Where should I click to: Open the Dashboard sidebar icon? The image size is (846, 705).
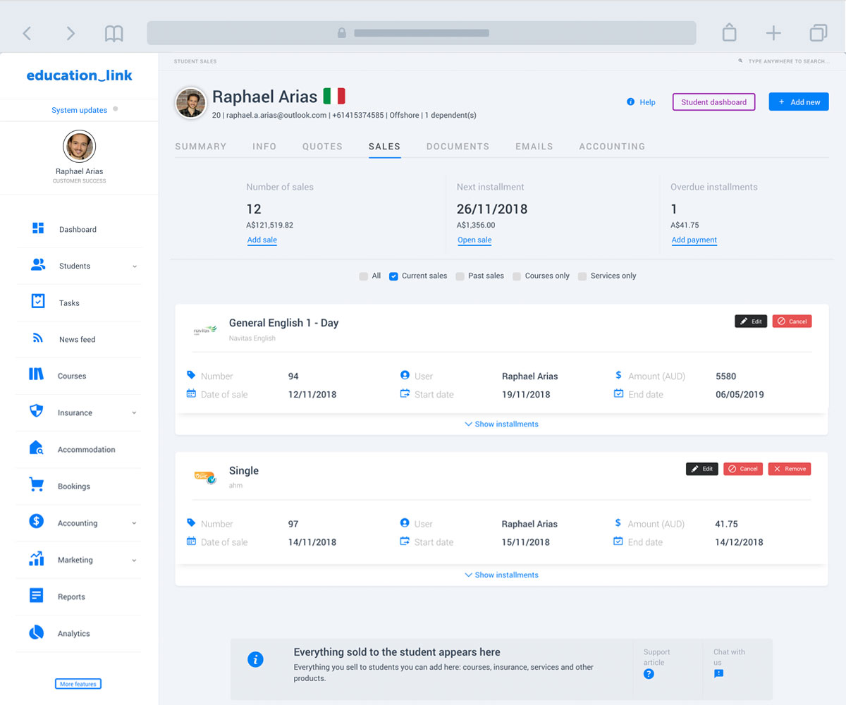[x=38, y=228]
